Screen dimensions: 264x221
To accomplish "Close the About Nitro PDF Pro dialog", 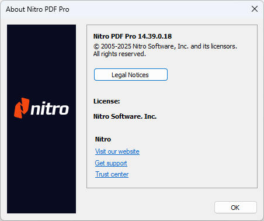I will click(x=255, y=9).
